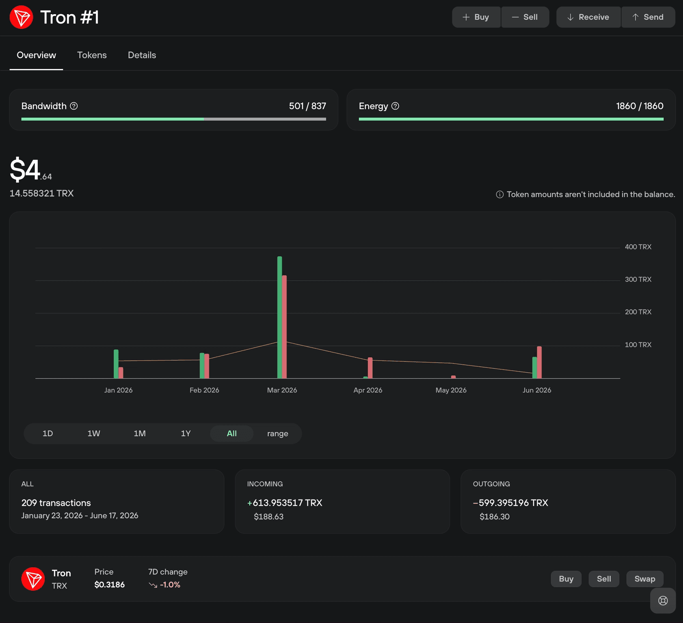The height and width of the screenshot is (623, 683).
Task: Click the Tron logo beside the account title
Action: pos(21,17)
